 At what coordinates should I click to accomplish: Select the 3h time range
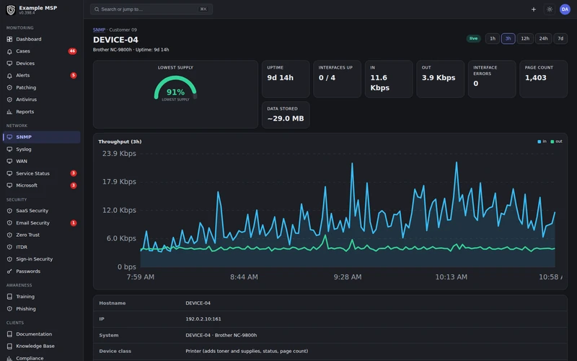tap(508, 38)
